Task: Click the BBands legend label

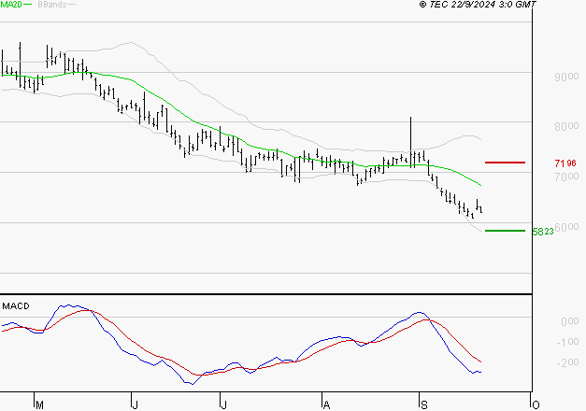Action: (52, 5)
